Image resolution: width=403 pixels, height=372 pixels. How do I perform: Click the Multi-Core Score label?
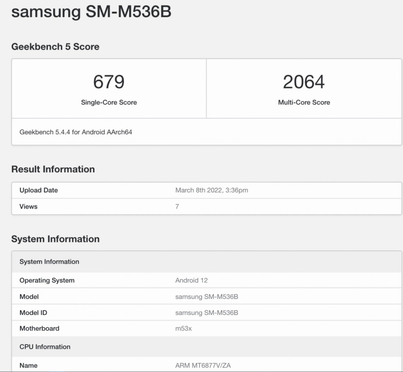304,102
